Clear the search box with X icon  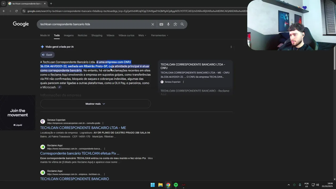pos(153,24)
